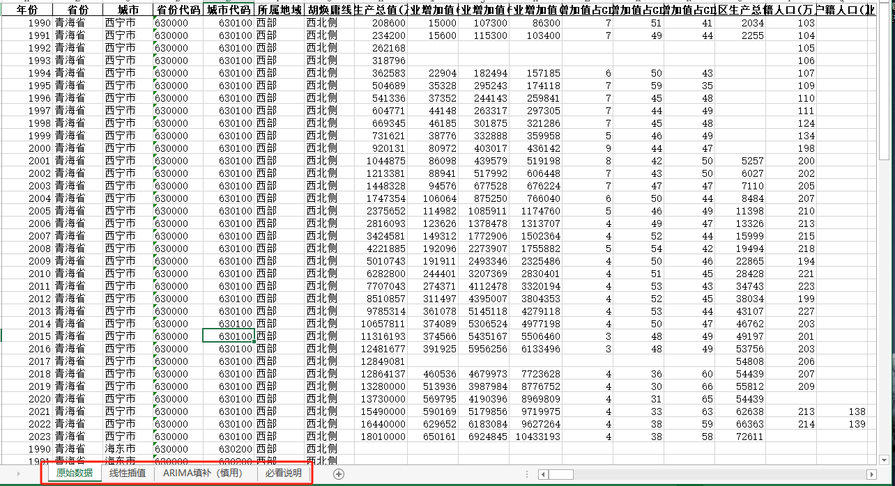
Task: Click the horizontal scrollbar thumb
Action: point(561,474)
